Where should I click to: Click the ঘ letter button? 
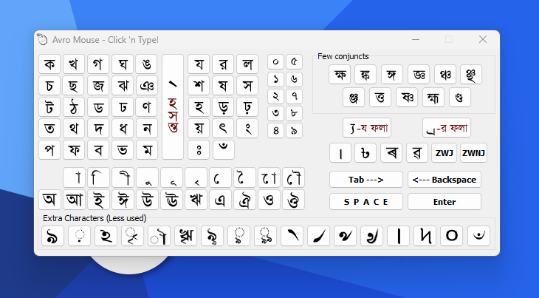point(123,64)
